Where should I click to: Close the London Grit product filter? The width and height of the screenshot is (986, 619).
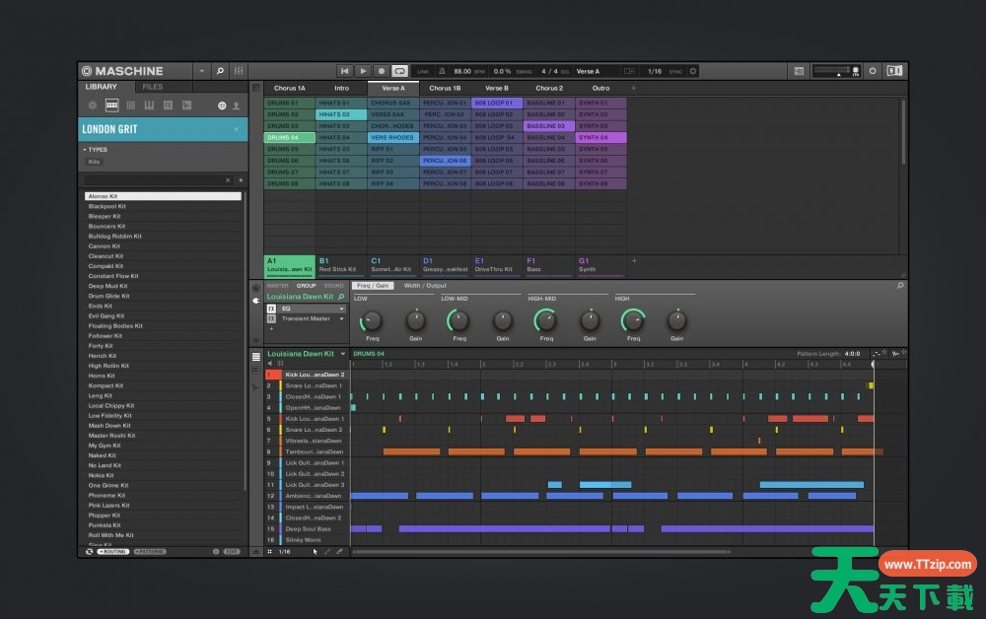coord(237,129)
